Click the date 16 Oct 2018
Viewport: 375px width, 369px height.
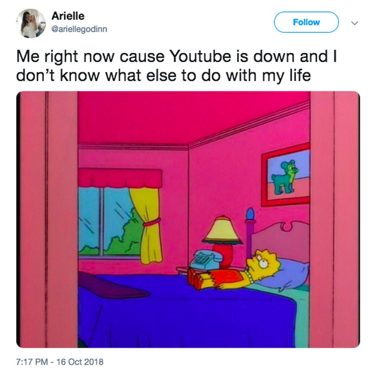click(80, 362)
